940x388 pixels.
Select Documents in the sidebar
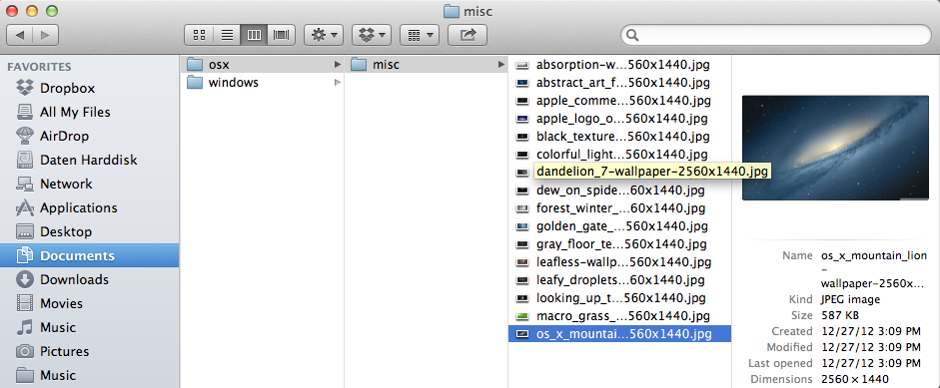click(x=89, y=255)
